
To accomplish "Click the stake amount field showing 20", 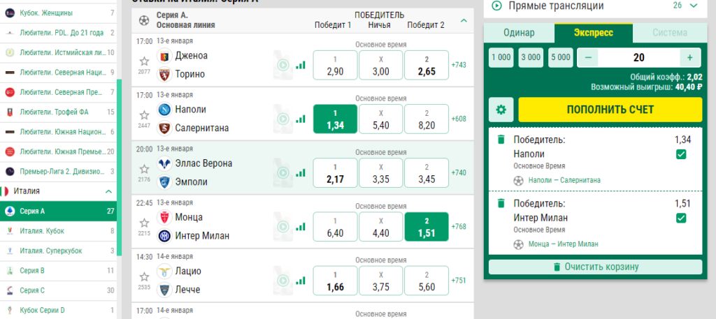I will (639, 57).
